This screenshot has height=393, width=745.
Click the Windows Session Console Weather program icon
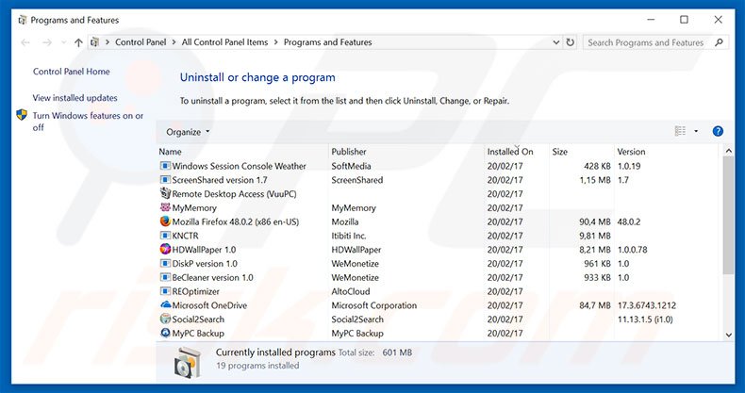[165, 166]
